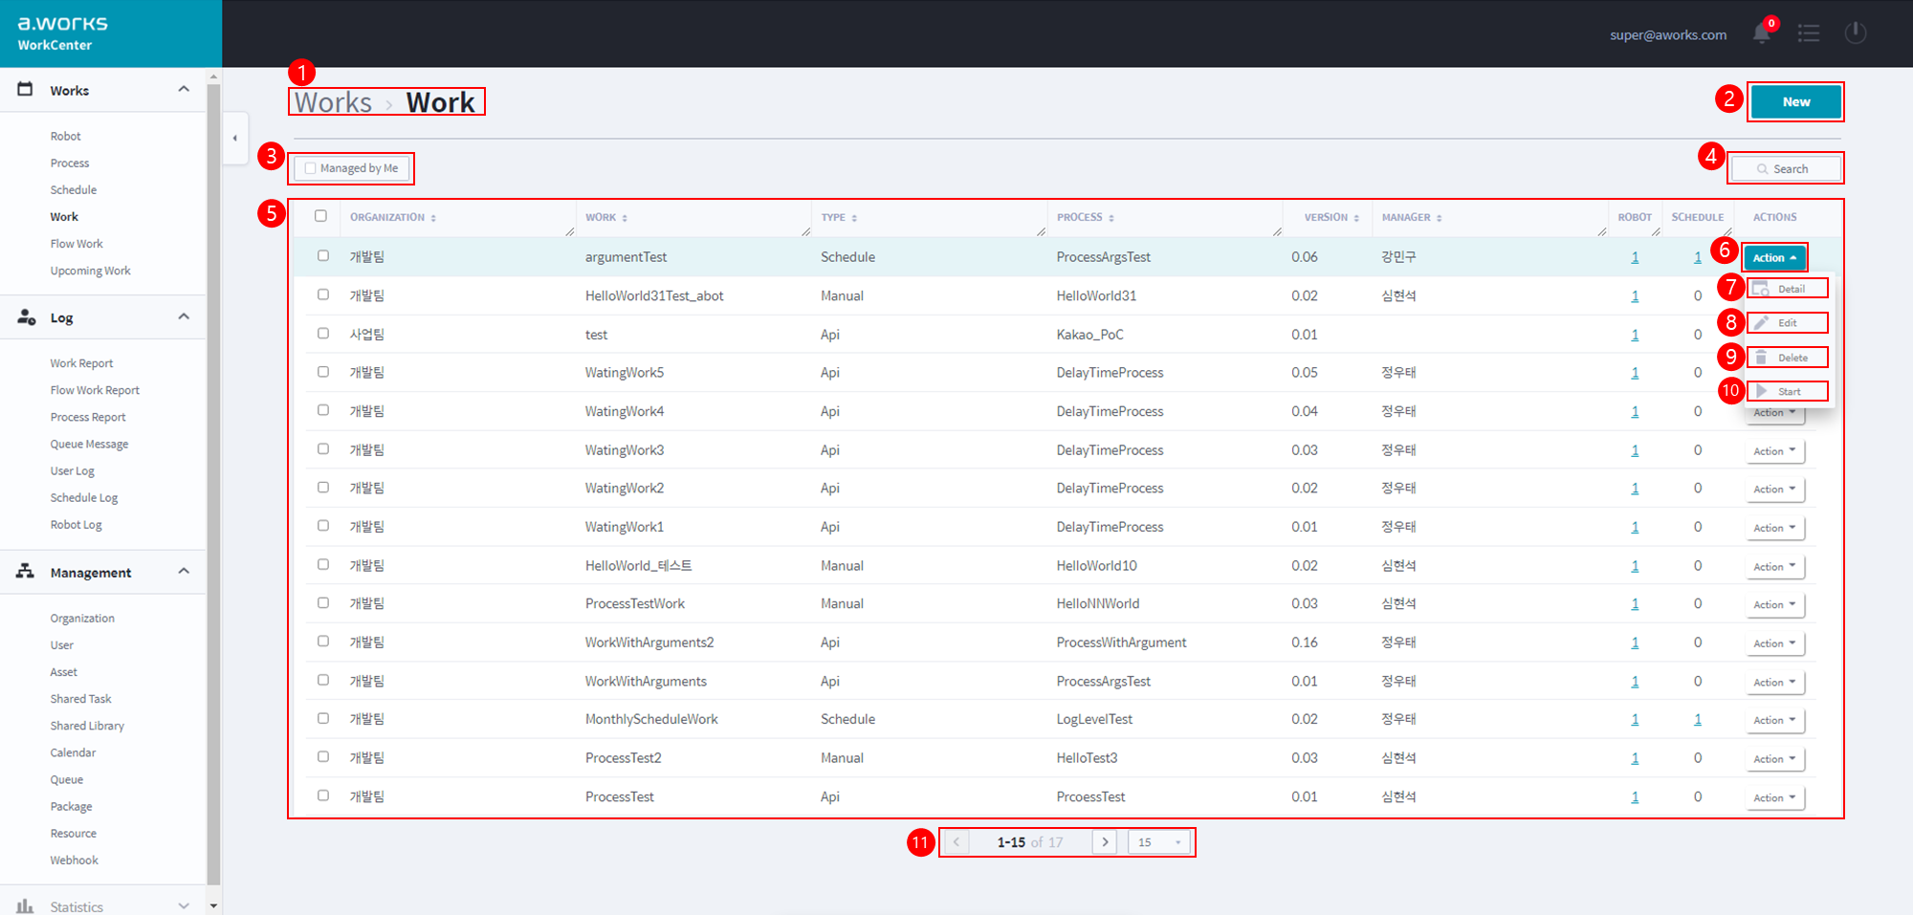Click the power logout icon

click(1856, 33)
